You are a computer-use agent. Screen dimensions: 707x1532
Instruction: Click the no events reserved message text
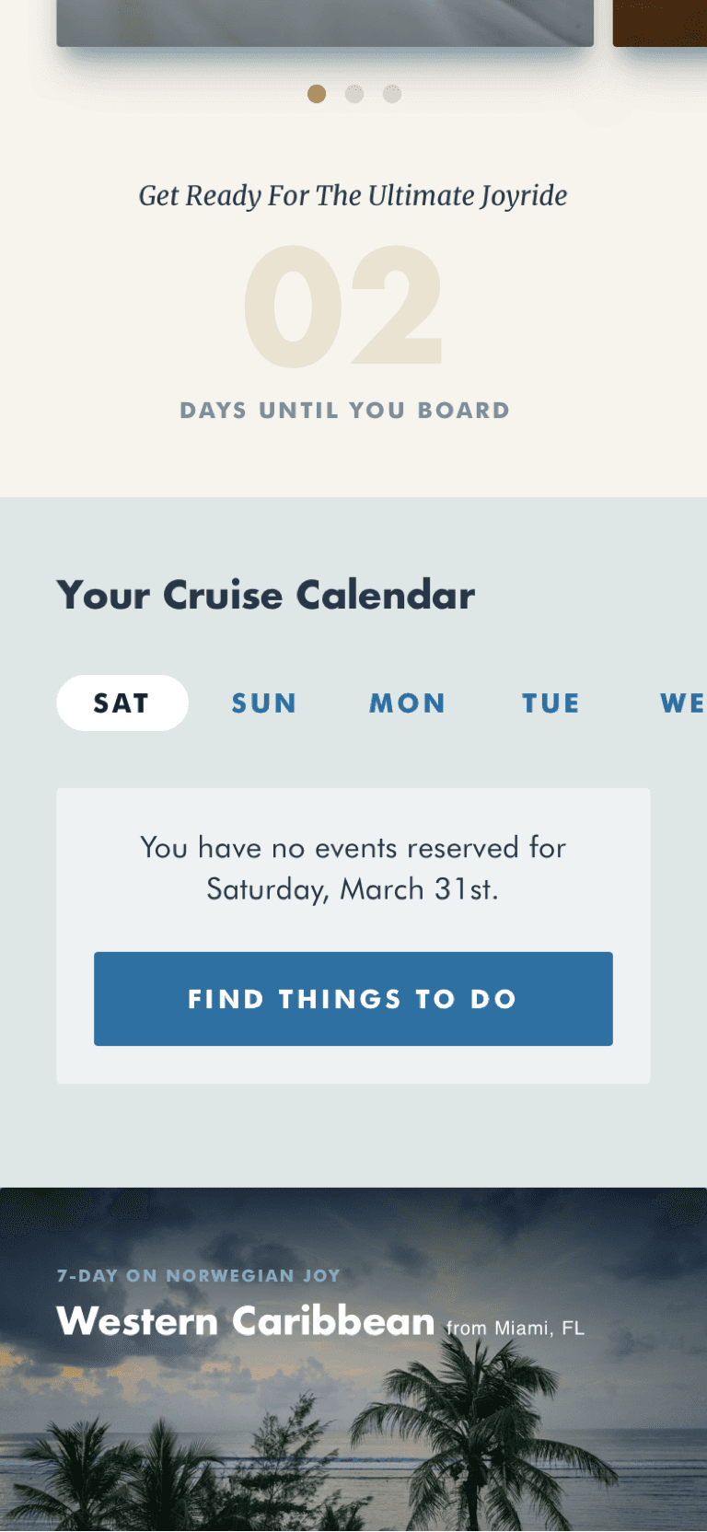(353, 868)
